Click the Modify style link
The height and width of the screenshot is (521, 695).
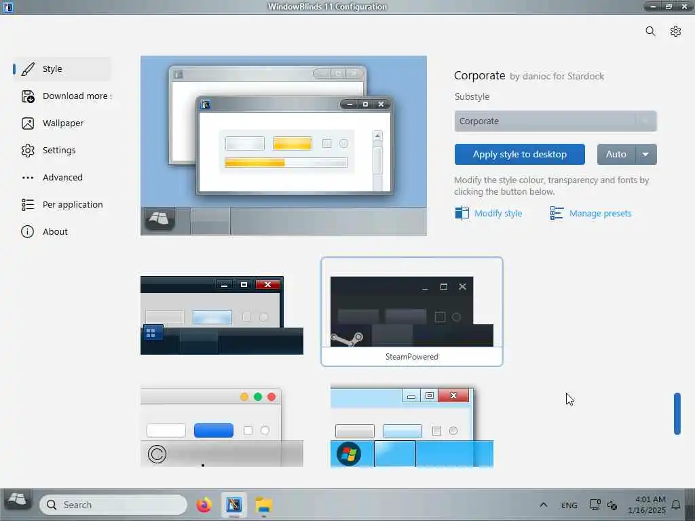point(497,213)
